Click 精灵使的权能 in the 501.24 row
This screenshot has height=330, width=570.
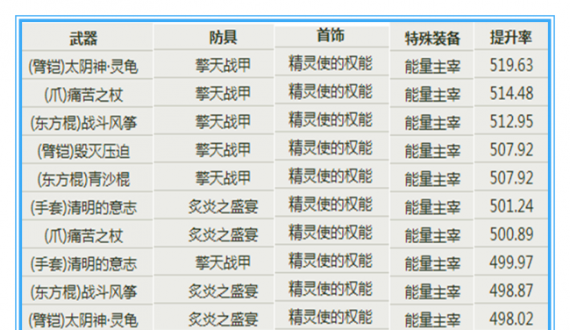(x=331, y=204)
